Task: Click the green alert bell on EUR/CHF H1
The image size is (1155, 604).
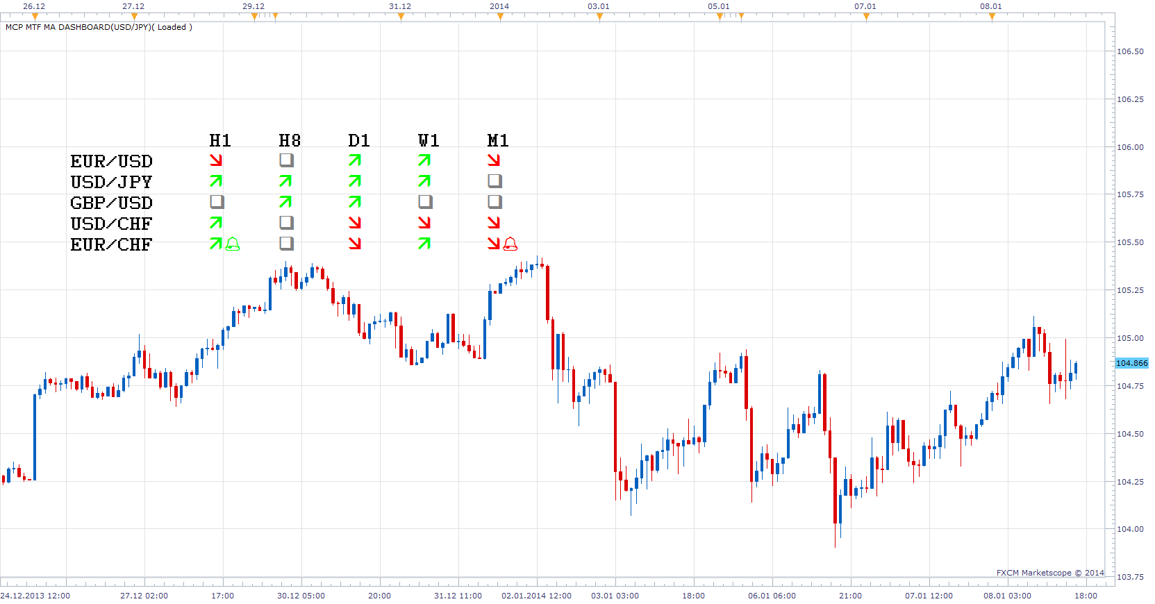Action: (233, 244)
